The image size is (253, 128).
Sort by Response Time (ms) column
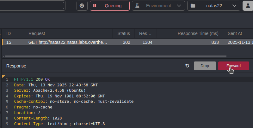coord(198,33)
